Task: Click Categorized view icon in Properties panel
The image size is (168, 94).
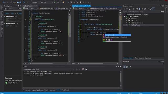Action: [124, 67]
